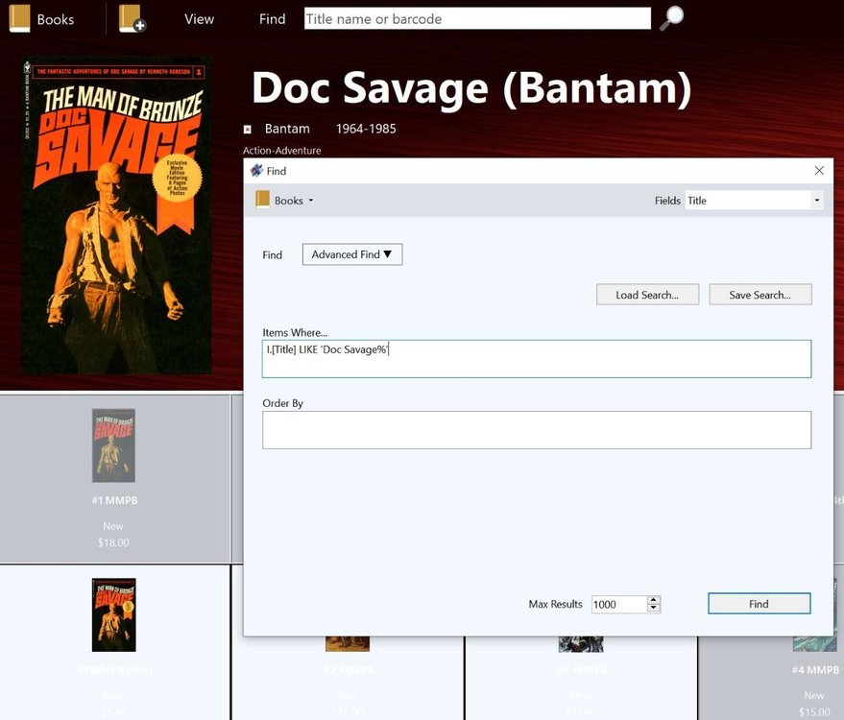844x720 pixels.
Task: Open the Find menu in top bar
Action: coord(272,19)
